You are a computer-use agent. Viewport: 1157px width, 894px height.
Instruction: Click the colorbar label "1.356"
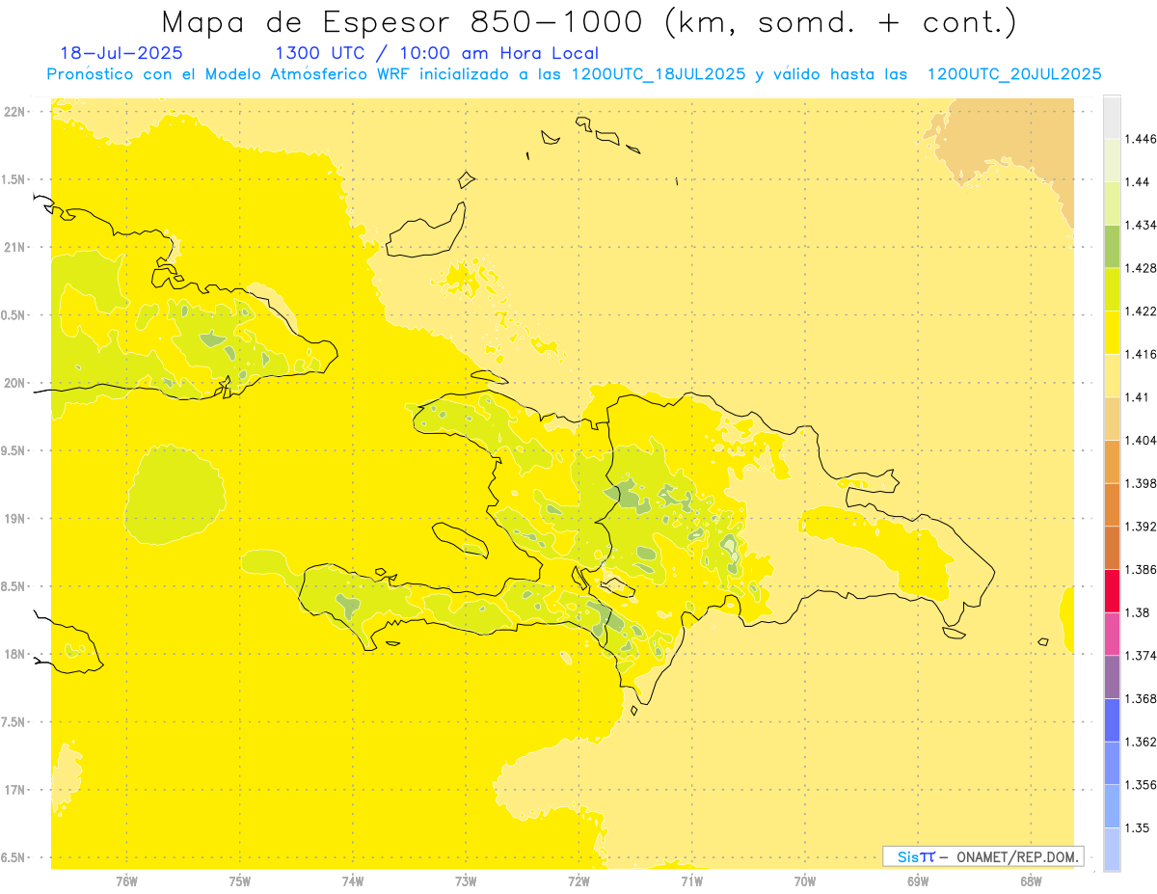click(x=1143, y=785)
